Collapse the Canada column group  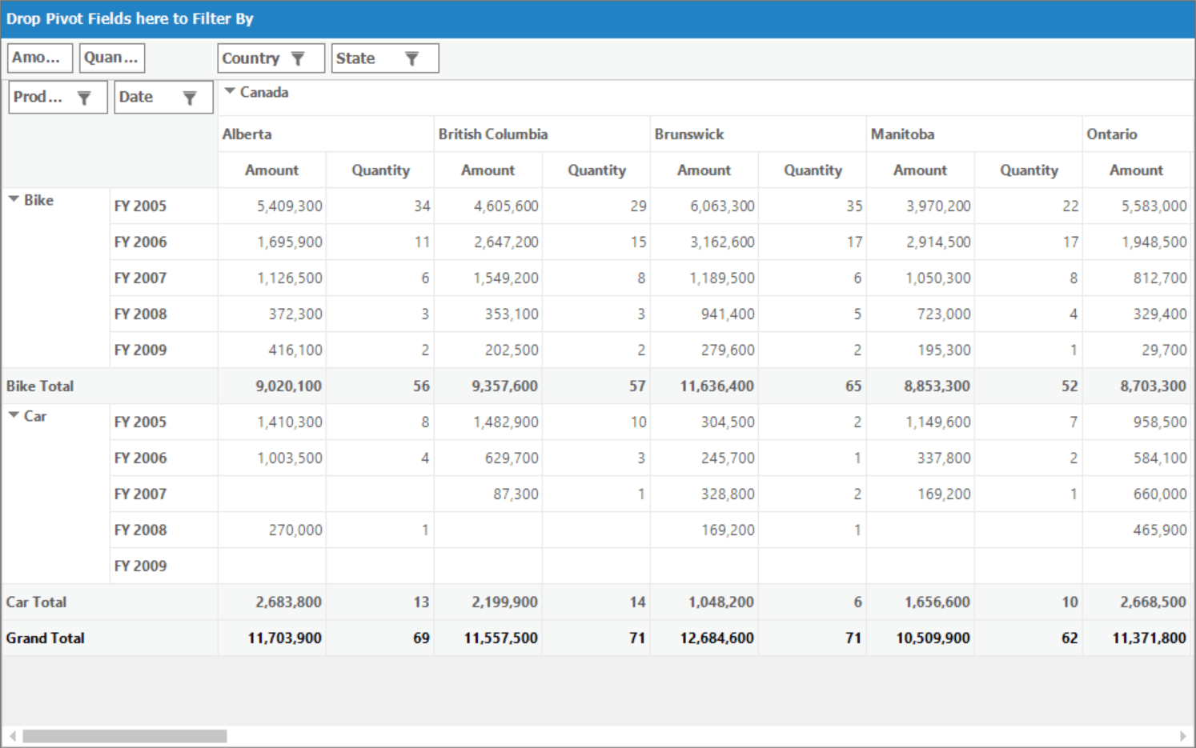pos(230,91)
